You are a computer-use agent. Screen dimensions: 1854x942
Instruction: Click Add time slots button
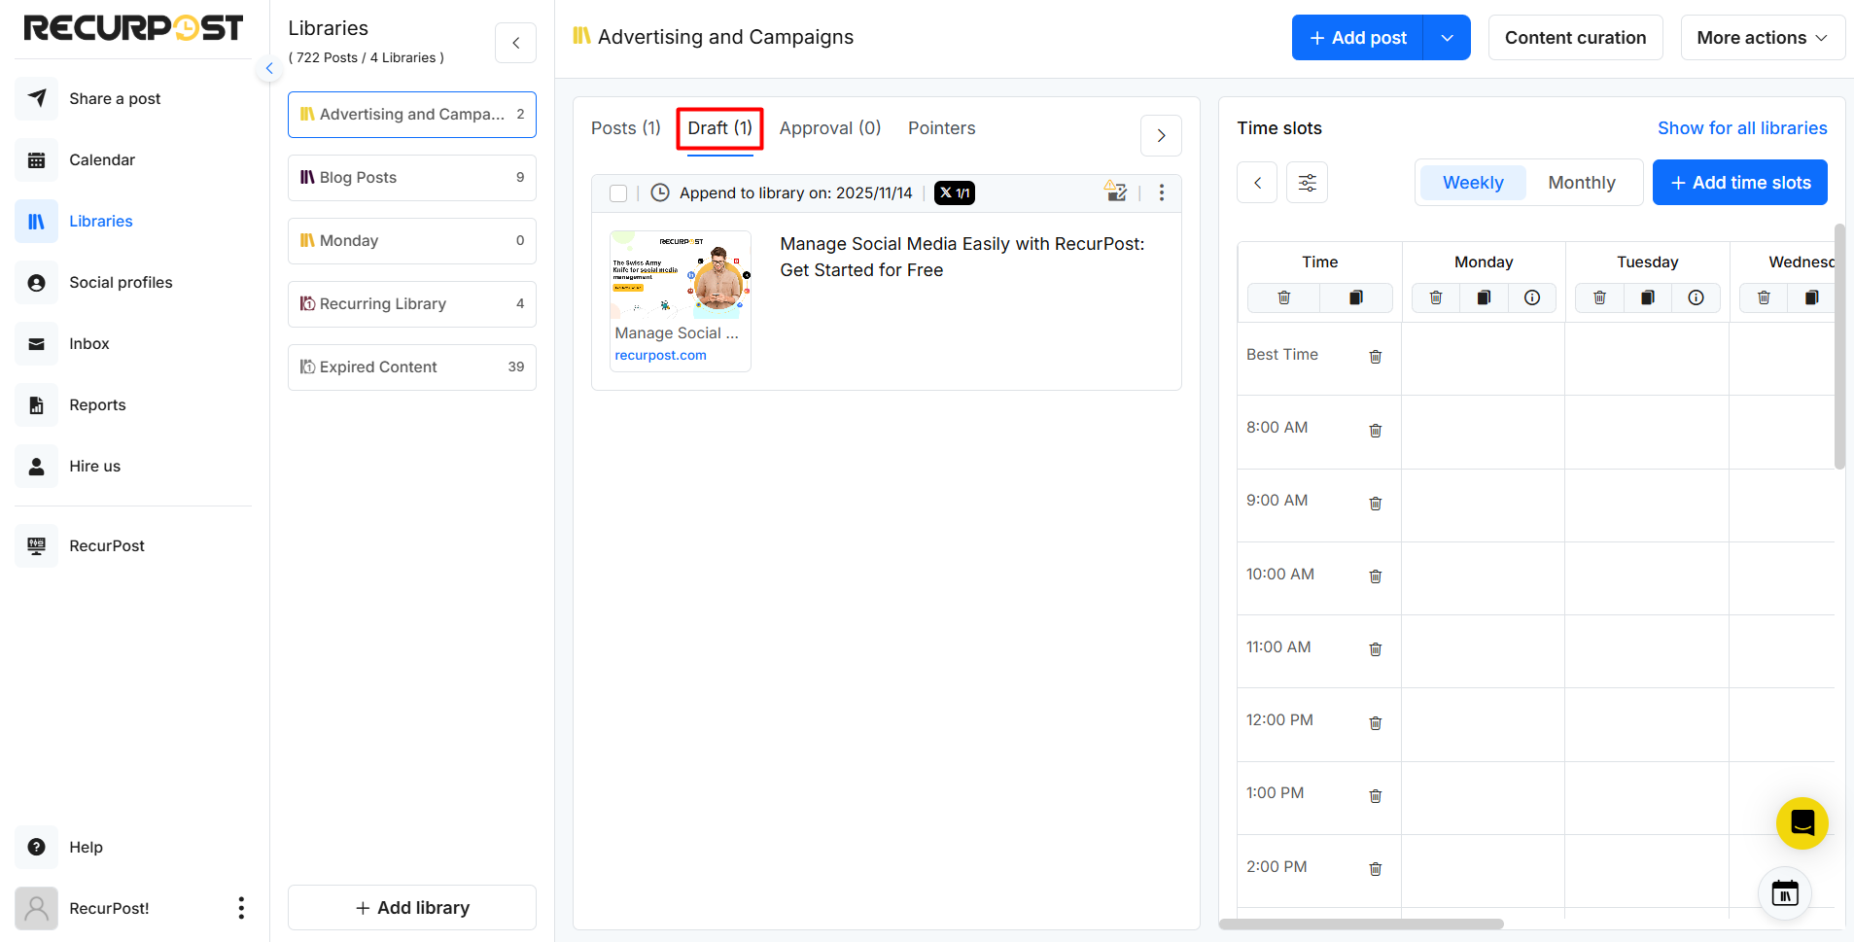tap(1739, 183)
